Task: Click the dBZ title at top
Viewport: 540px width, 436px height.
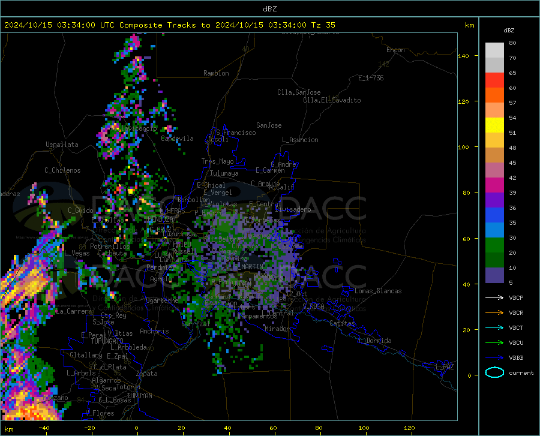Action: coord(269,9)
